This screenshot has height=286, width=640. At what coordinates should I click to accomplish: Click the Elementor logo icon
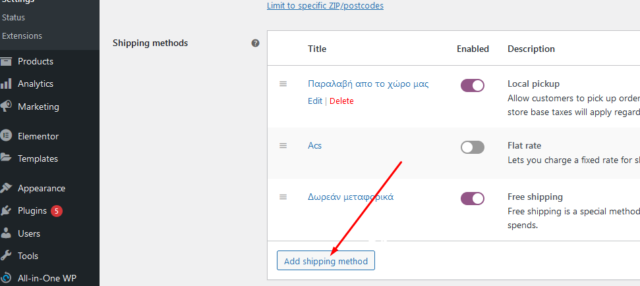coord(6,136)
